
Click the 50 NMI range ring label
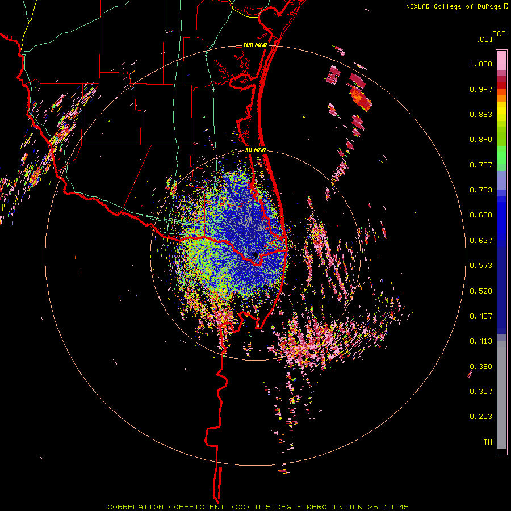(x=256, y=150)
